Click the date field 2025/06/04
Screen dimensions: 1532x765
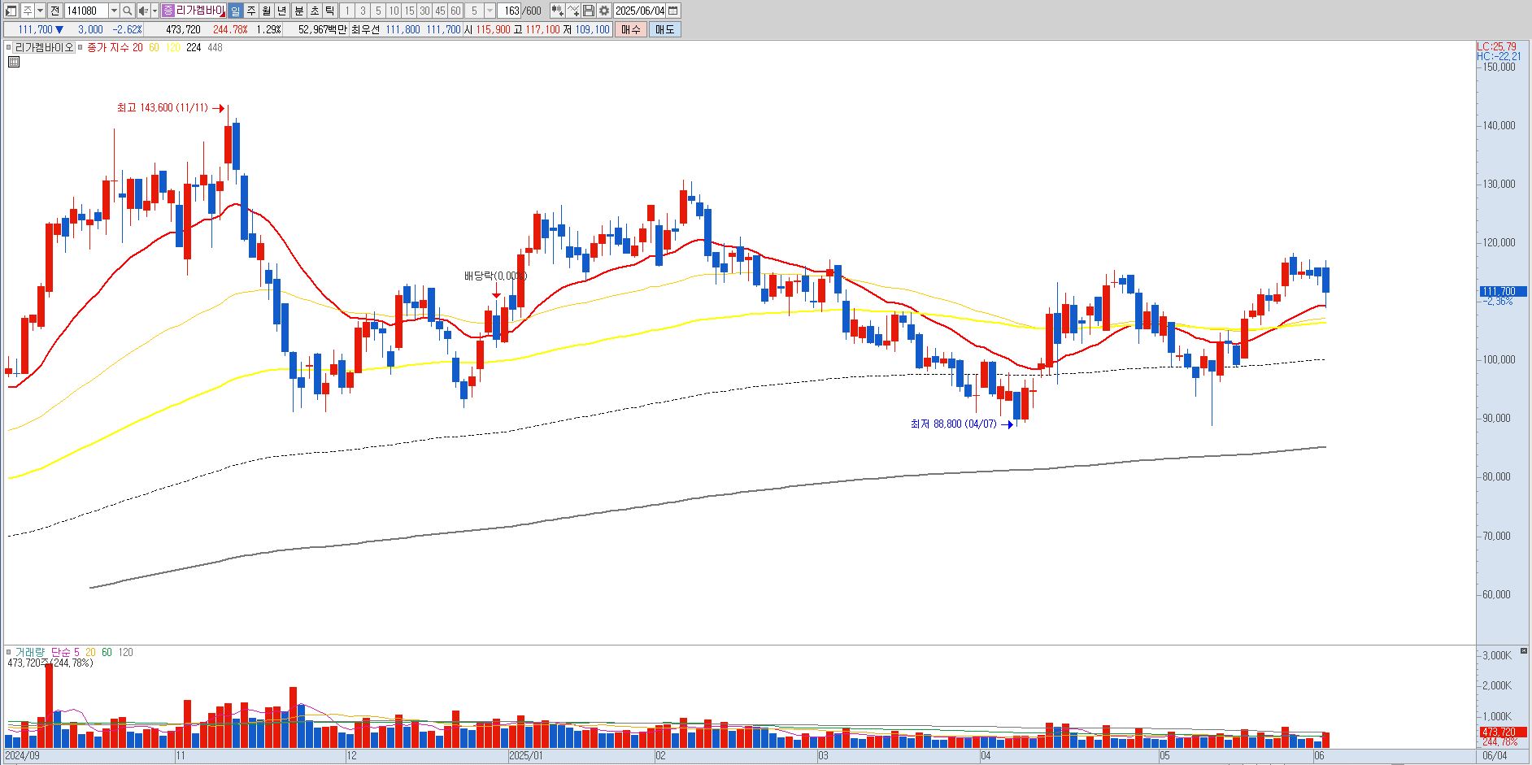tap(640, 11)
